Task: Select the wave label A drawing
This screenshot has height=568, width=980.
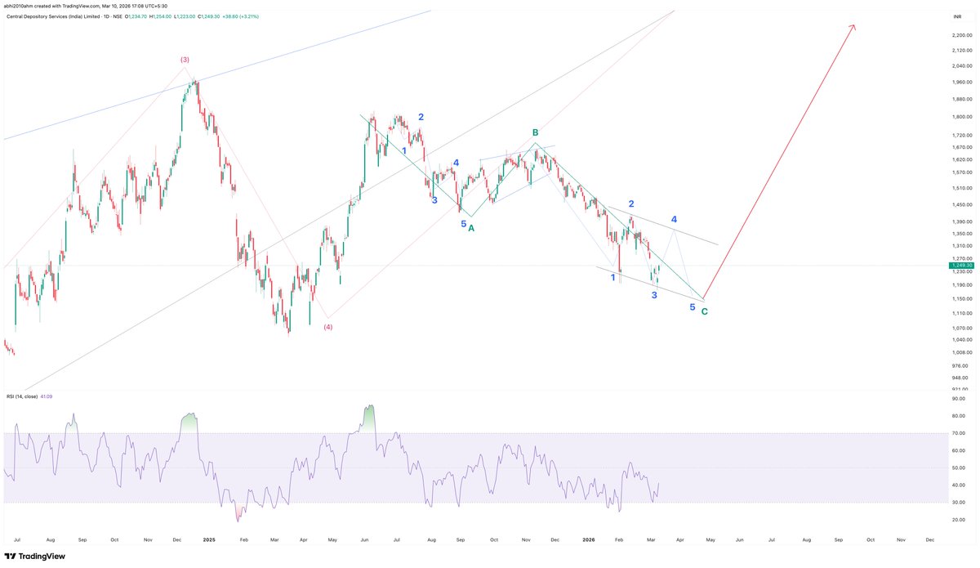Action: click(470, 230)
